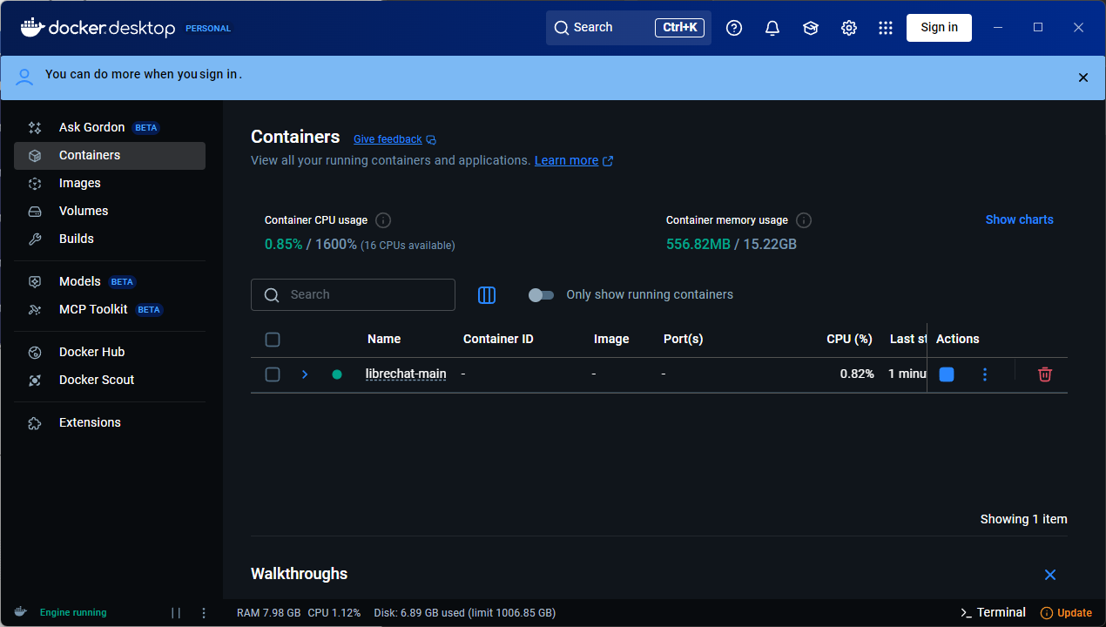The image size is (1106, 627).
Task: Sort by Container ID column header
Action: pyautogui.click(x=498, y=339)
